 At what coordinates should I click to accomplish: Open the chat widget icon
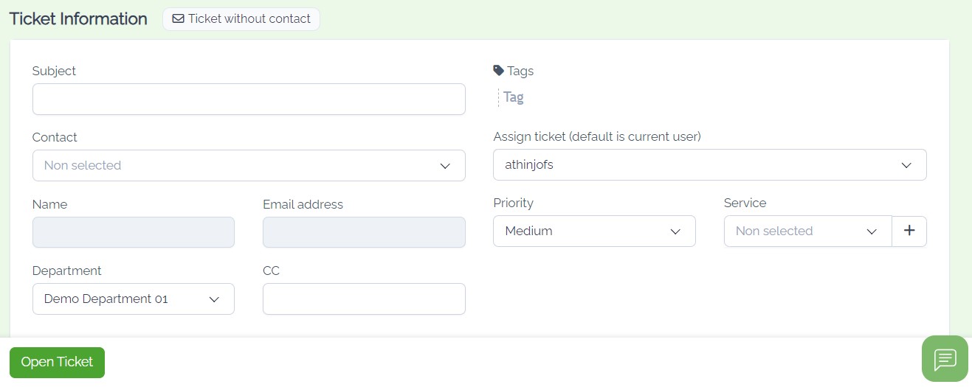[945, 359]
